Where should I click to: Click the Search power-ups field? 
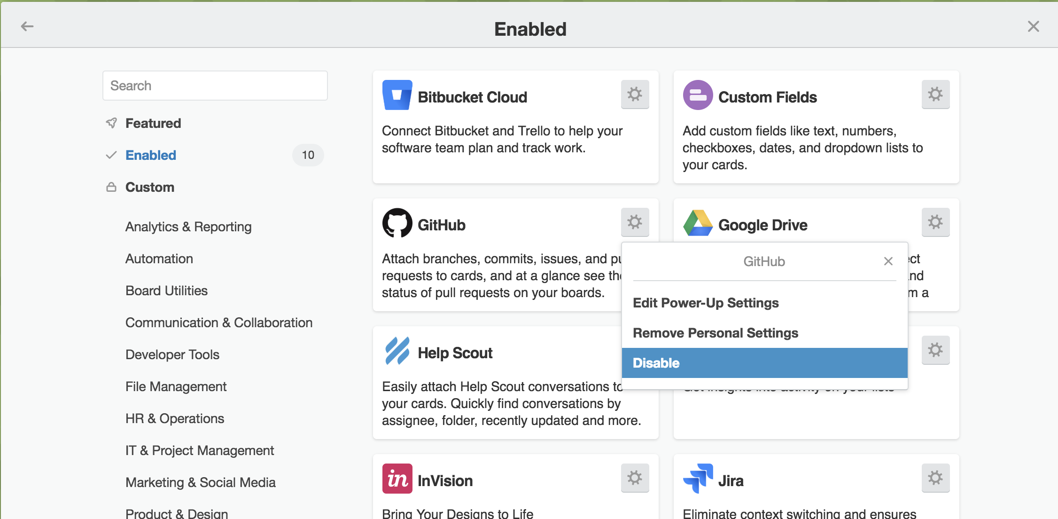click(215, 86)
